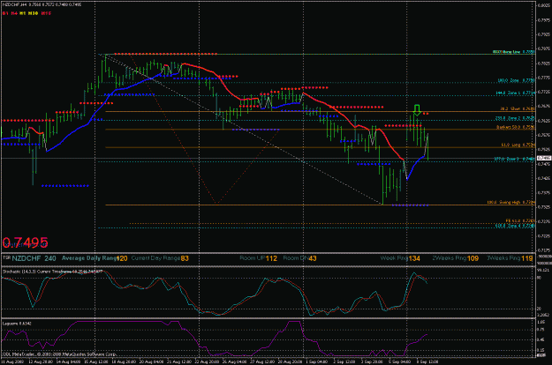This screenshot has width=552, height=365.
Task: Click the Room DN value 43
Action: (x=313, y=258)
